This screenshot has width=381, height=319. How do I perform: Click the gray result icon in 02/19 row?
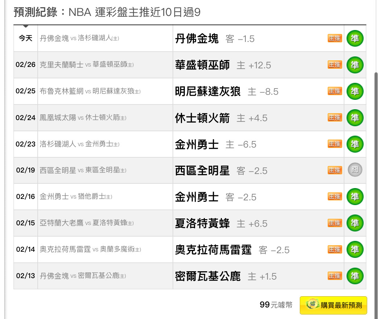[x=355, y=170]
